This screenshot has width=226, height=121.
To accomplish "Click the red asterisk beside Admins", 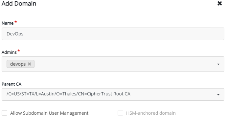I will click(19, 51).
